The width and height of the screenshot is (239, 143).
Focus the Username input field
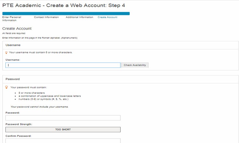(63, 65)
